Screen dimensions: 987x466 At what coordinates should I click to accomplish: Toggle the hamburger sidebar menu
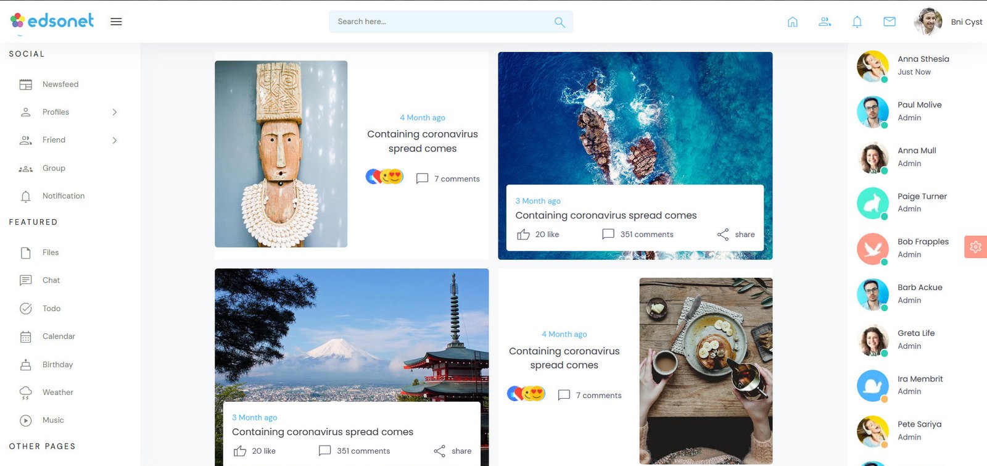[x=116, y=22]
